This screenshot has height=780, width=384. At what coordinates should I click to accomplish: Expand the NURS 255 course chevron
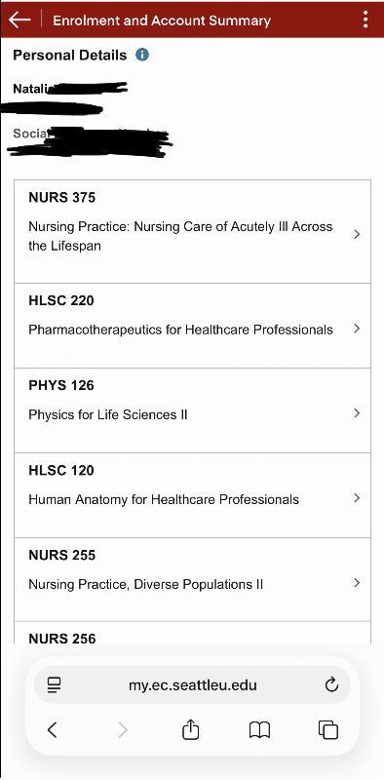pos(357,582)
